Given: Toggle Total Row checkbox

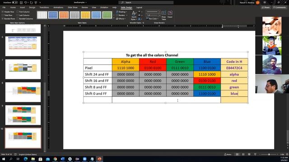Looking at the screenshot, I should pos(3,15).
